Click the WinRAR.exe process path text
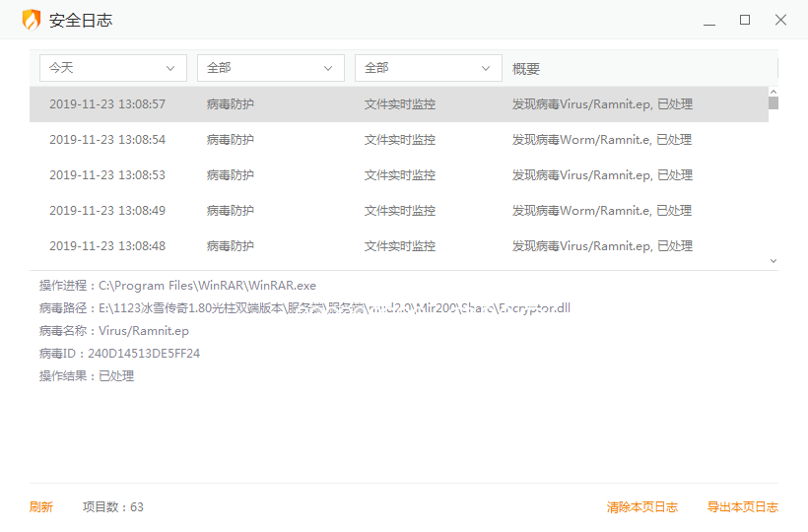The image size is (808, 532). [207, 286]
